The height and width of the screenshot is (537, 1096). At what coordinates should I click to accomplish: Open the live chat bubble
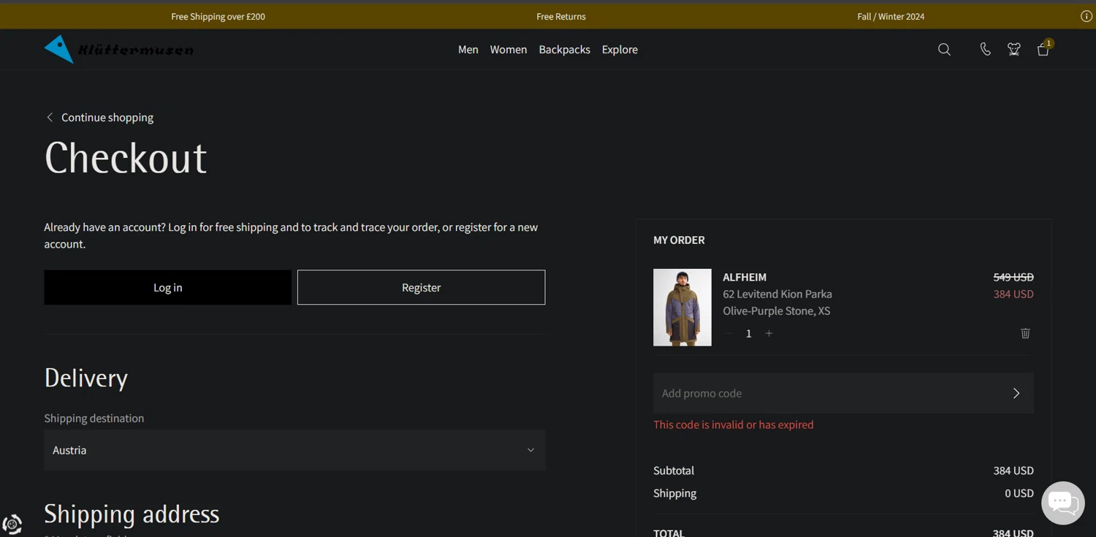pyautogui.click(x=1062, y=503)
